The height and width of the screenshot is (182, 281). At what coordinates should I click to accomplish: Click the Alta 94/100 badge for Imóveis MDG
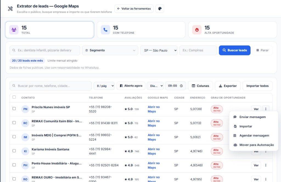click(217, 137)
